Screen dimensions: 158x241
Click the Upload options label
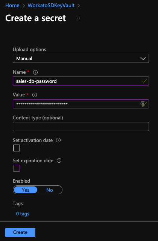point(29,49)
